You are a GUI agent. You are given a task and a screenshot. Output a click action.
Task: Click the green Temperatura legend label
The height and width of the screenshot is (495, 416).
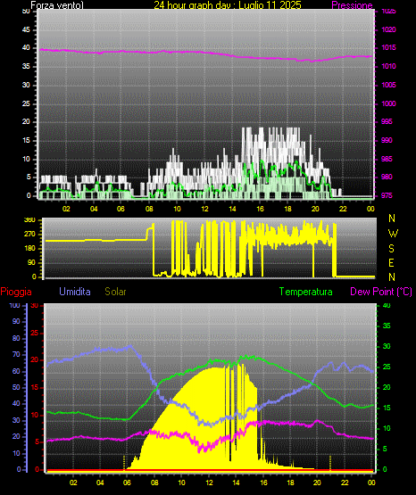(x=305, y=292)
